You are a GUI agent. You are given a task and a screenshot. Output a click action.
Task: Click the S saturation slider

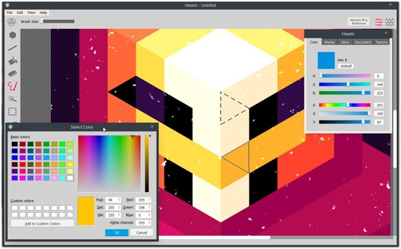coord(344,114)
